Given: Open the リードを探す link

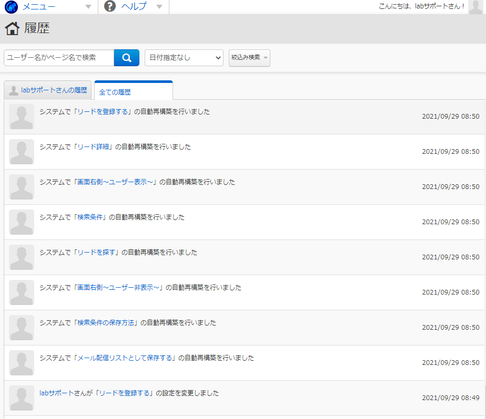Looking at the screenshot, I should [x=96, y=253].
